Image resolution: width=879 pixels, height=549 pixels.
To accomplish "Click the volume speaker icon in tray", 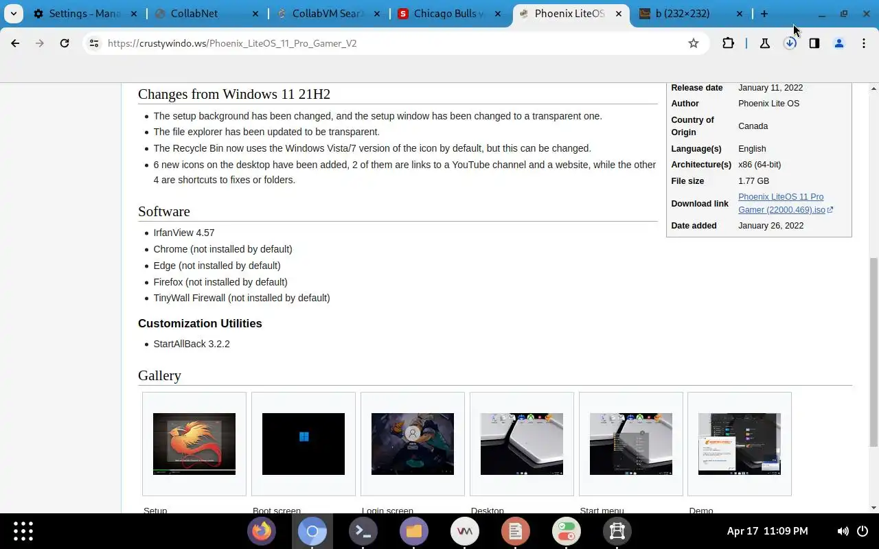I will (843, 531).
